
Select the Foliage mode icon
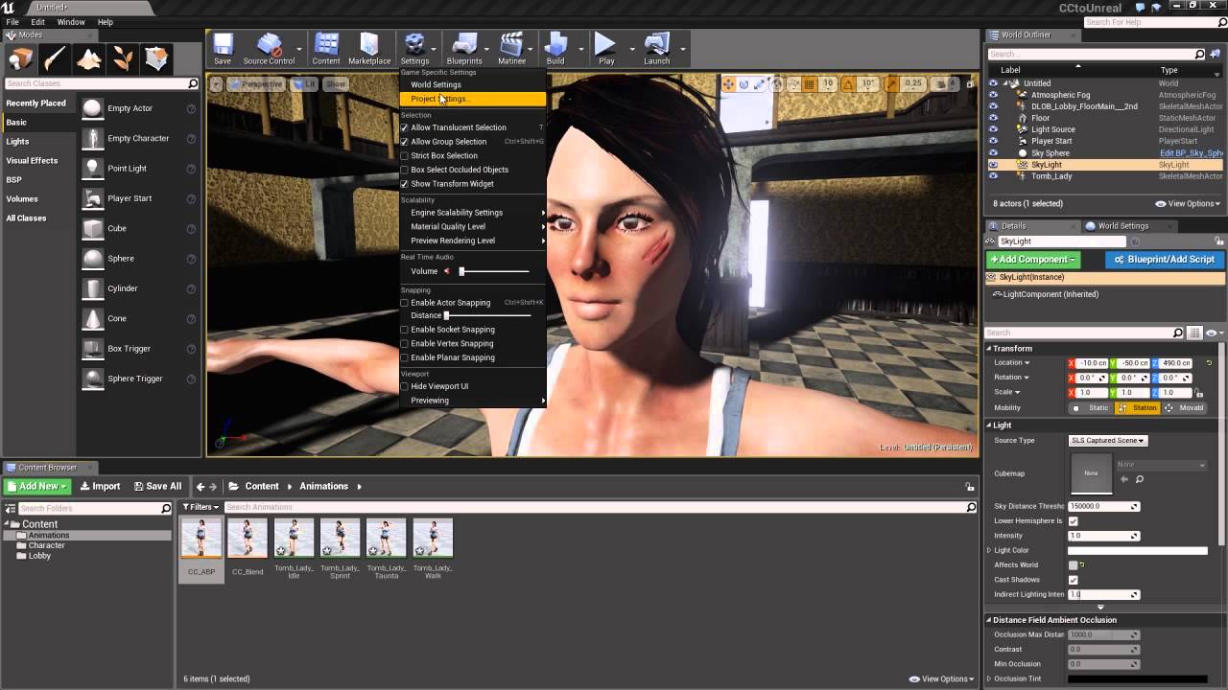(x=123, y=59)
